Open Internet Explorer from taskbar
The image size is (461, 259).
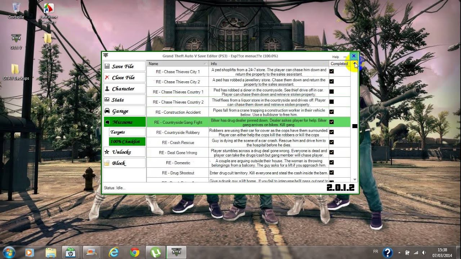(114, 253)
